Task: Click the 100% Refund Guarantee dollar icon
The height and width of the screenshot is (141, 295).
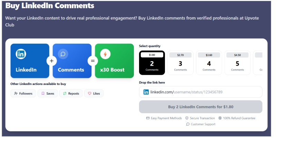Action: 220,118
